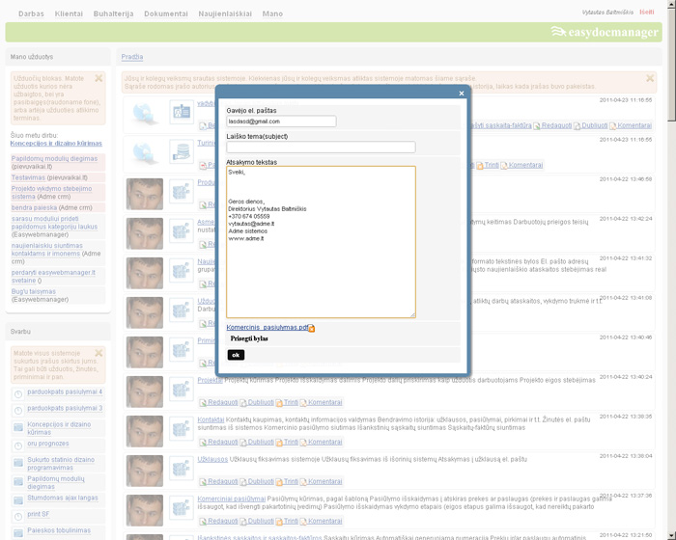The height and width of the screenshot is (540, 676).
Task: Click Dubliuoti in the top activity row
Action: point(595,125)
